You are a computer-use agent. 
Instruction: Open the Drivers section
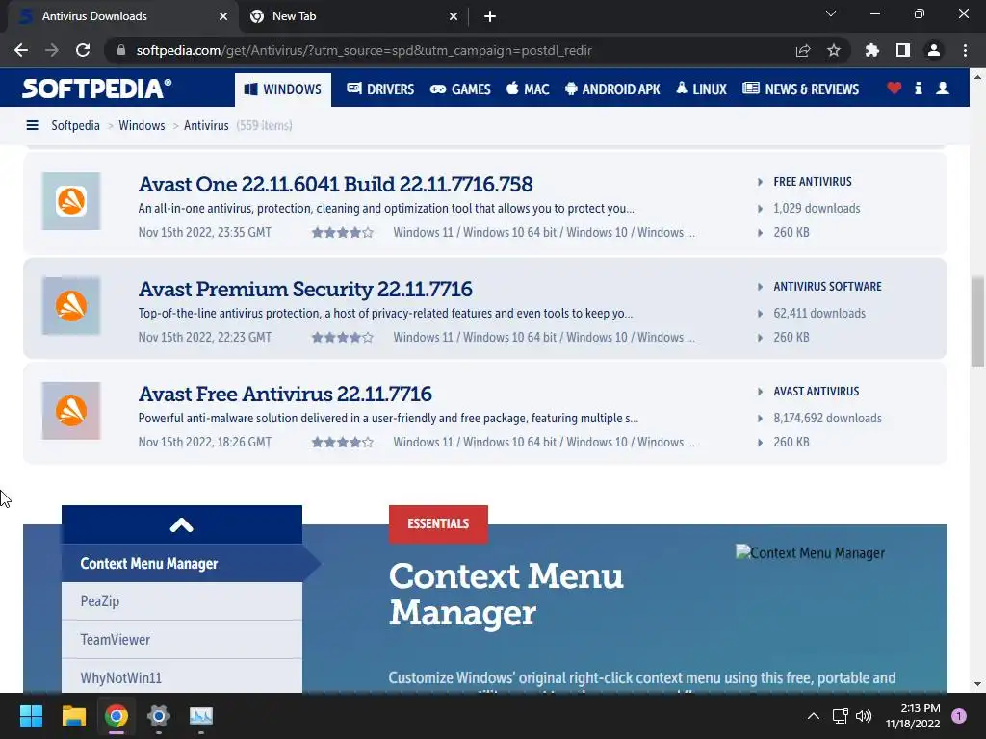click(x=380, y=89)
